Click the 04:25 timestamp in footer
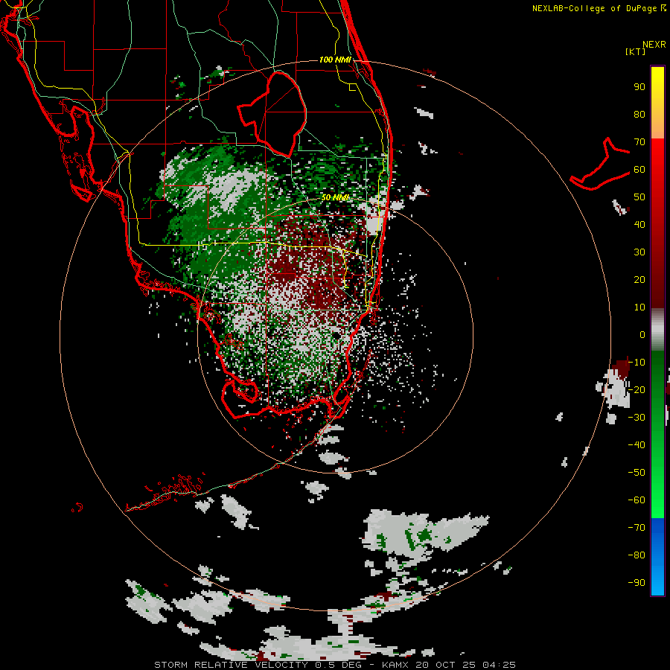 pos(499,665)
